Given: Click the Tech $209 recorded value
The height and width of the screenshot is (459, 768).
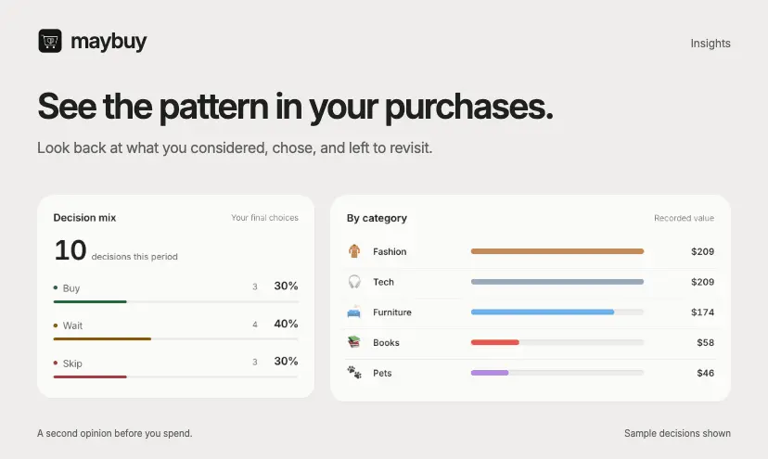Looking at the screenshot, I should pos(702,282).
